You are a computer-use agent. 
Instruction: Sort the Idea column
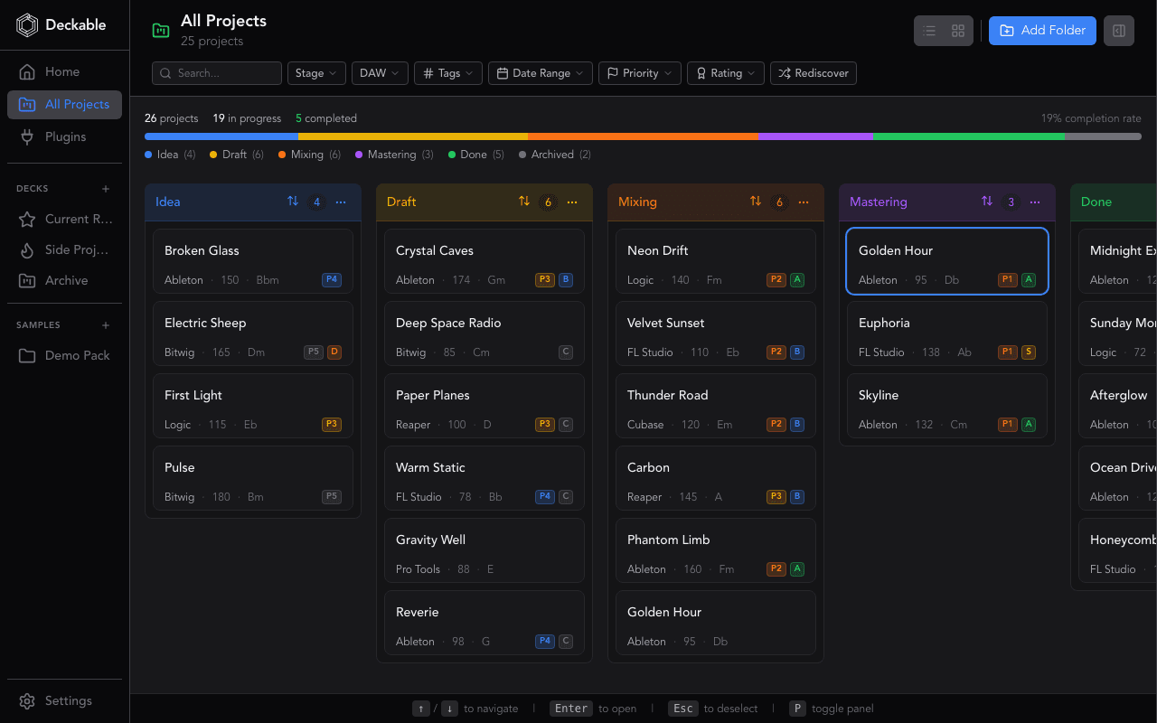(293, 202)
